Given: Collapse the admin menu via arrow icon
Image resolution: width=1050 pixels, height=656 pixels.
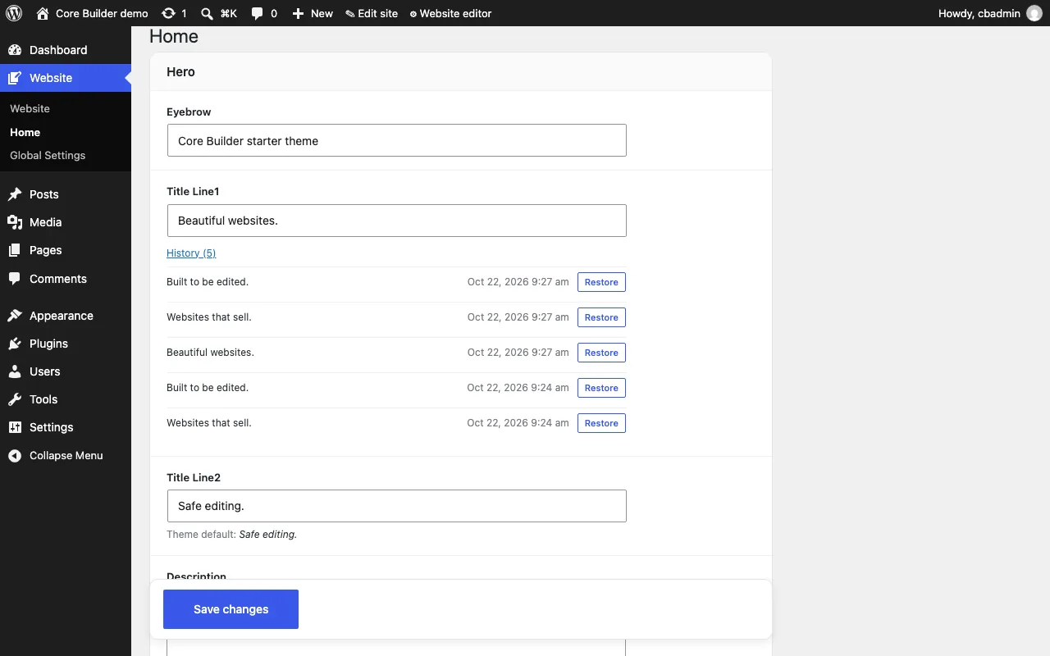Looking at the screenshot, I should (15, 456).
